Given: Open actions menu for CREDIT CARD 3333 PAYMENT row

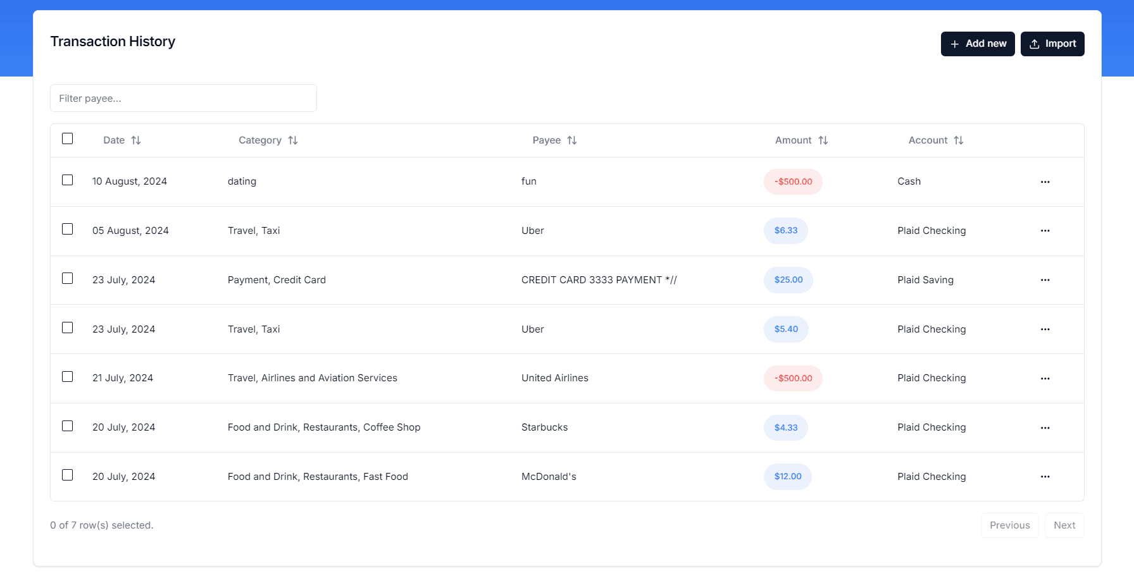Looking at the screenshot, I should pos(1045,280).
